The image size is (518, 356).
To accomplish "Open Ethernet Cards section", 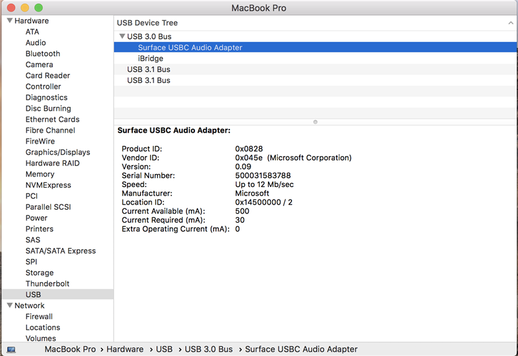I will tap(52, 119).
